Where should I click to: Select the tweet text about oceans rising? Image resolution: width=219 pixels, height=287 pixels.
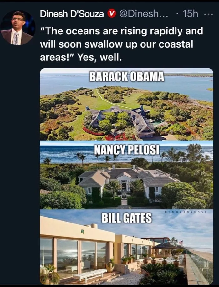click(121, 44)
